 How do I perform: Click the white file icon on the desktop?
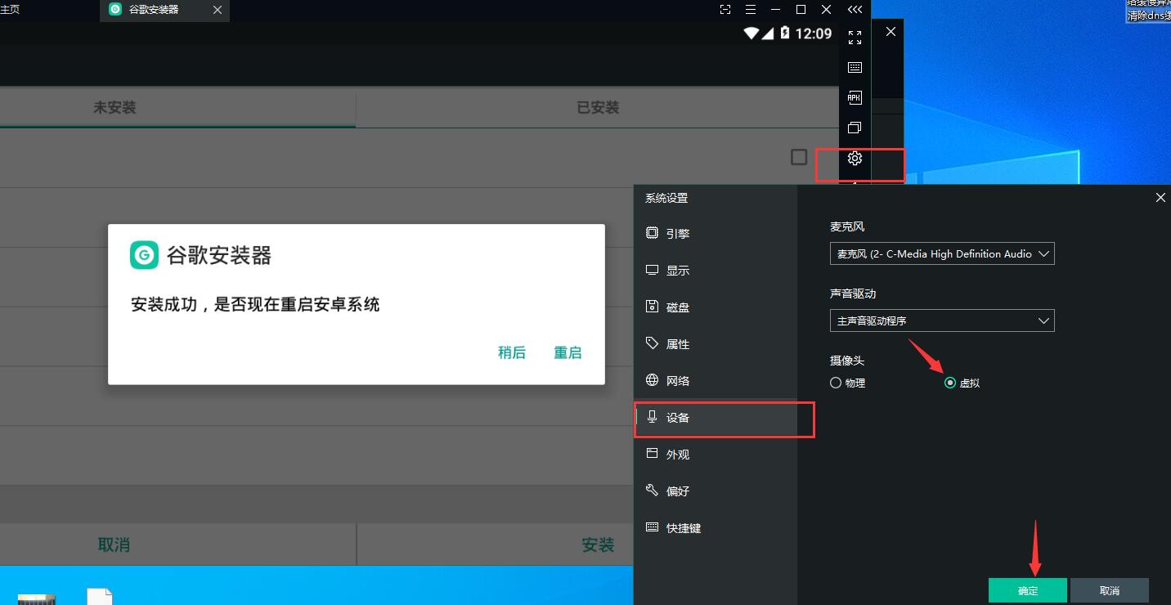(100, 596)
